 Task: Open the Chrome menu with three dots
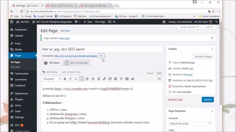click(219, 11)
